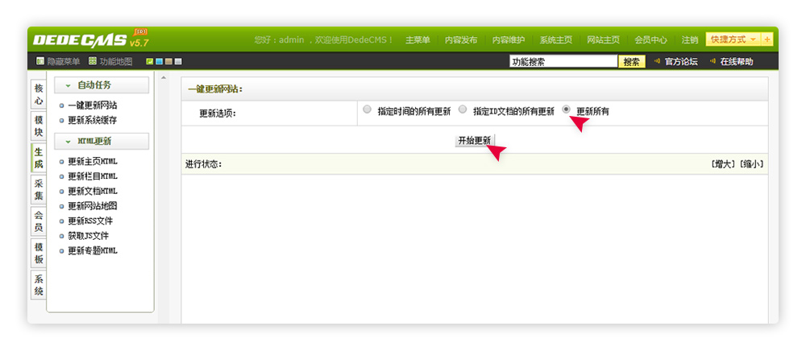Focus the 功能搜索 search field

point(563,61)
